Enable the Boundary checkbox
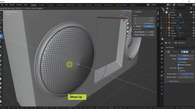Image resolution: width=195 pixels, height=109 pixels. click(x=179, y=62)
